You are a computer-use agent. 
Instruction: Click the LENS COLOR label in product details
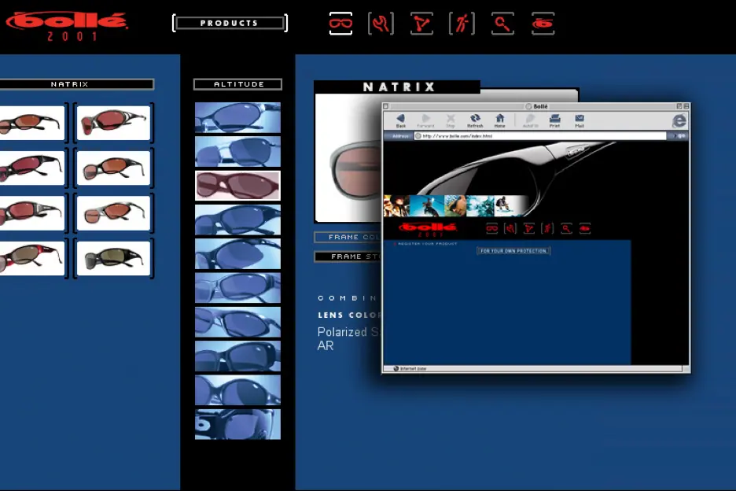point(350,316)
